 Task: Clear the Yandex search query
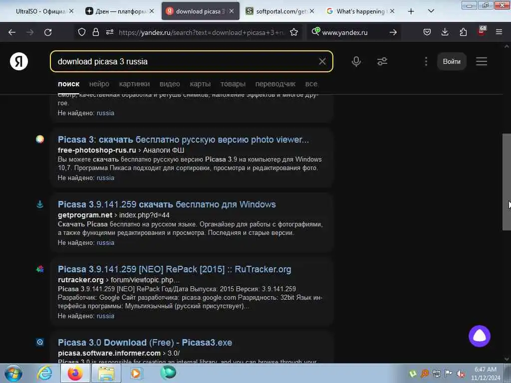pyautogui.click(x=322, y=61)
